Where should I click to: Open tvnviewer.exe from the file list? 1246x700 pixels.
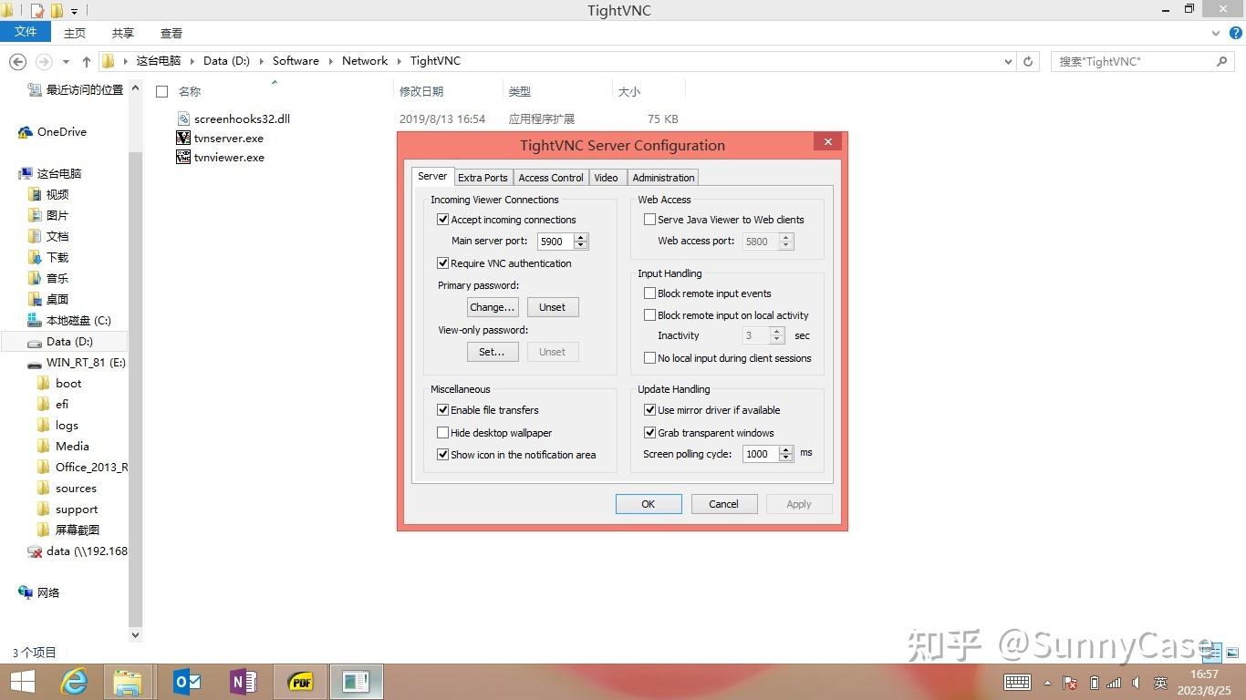tap(228, 157)
